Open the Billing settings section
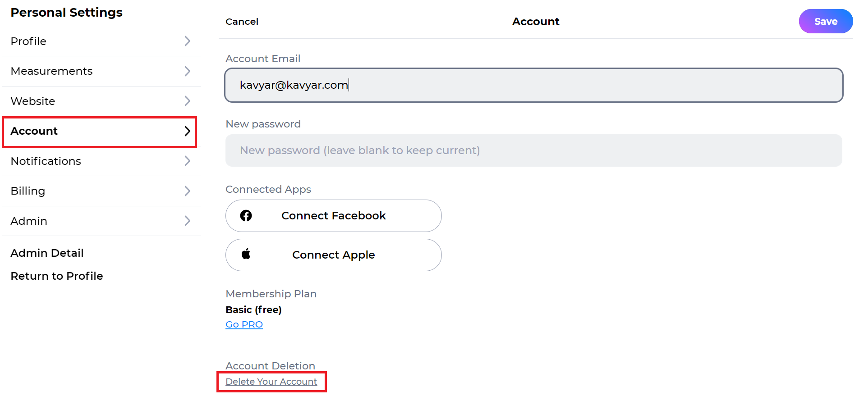Image resolution: width=859 pixels, height=405 pixels. click(x=101, y=191)
